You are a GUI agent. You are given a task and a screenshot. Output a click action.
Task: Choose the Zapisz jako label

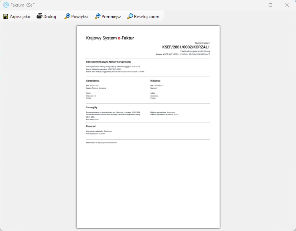pos(20,17)
